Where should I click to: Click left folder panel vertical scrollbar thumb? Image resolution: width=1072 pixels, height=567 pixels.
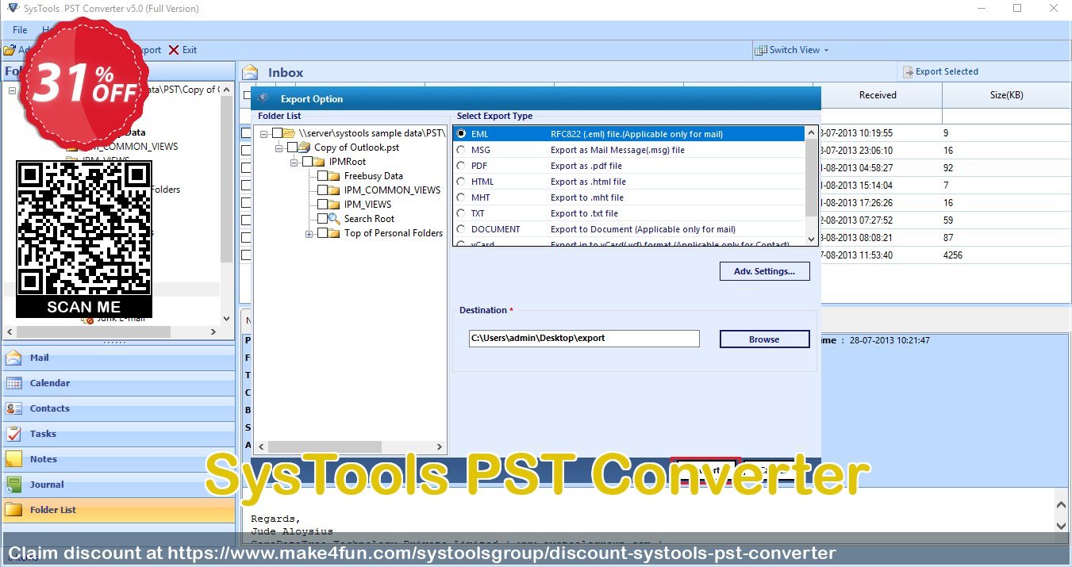pyautogui.click(x=228, y=178)
